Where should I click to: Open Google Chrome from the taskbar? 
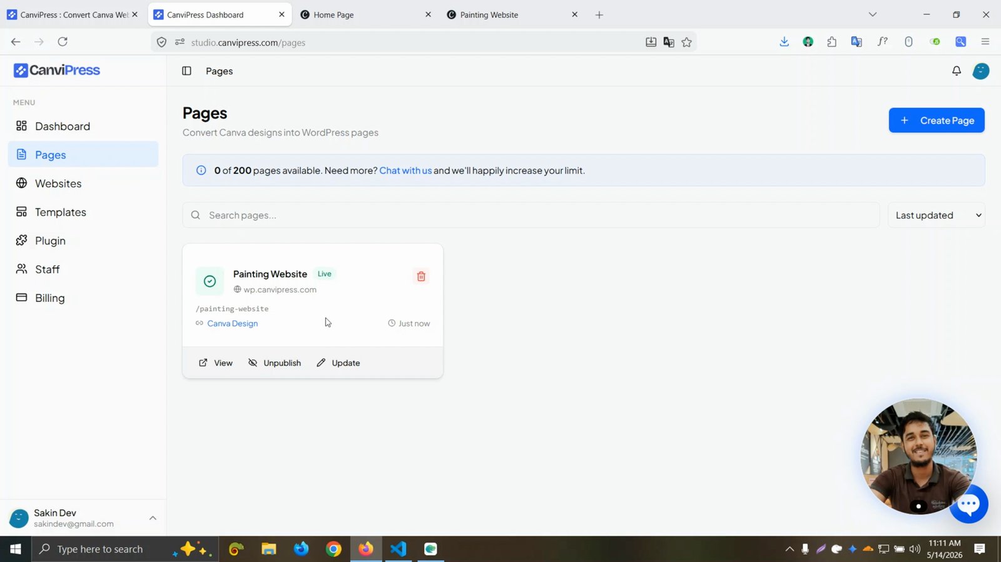(x=333, y=549)
